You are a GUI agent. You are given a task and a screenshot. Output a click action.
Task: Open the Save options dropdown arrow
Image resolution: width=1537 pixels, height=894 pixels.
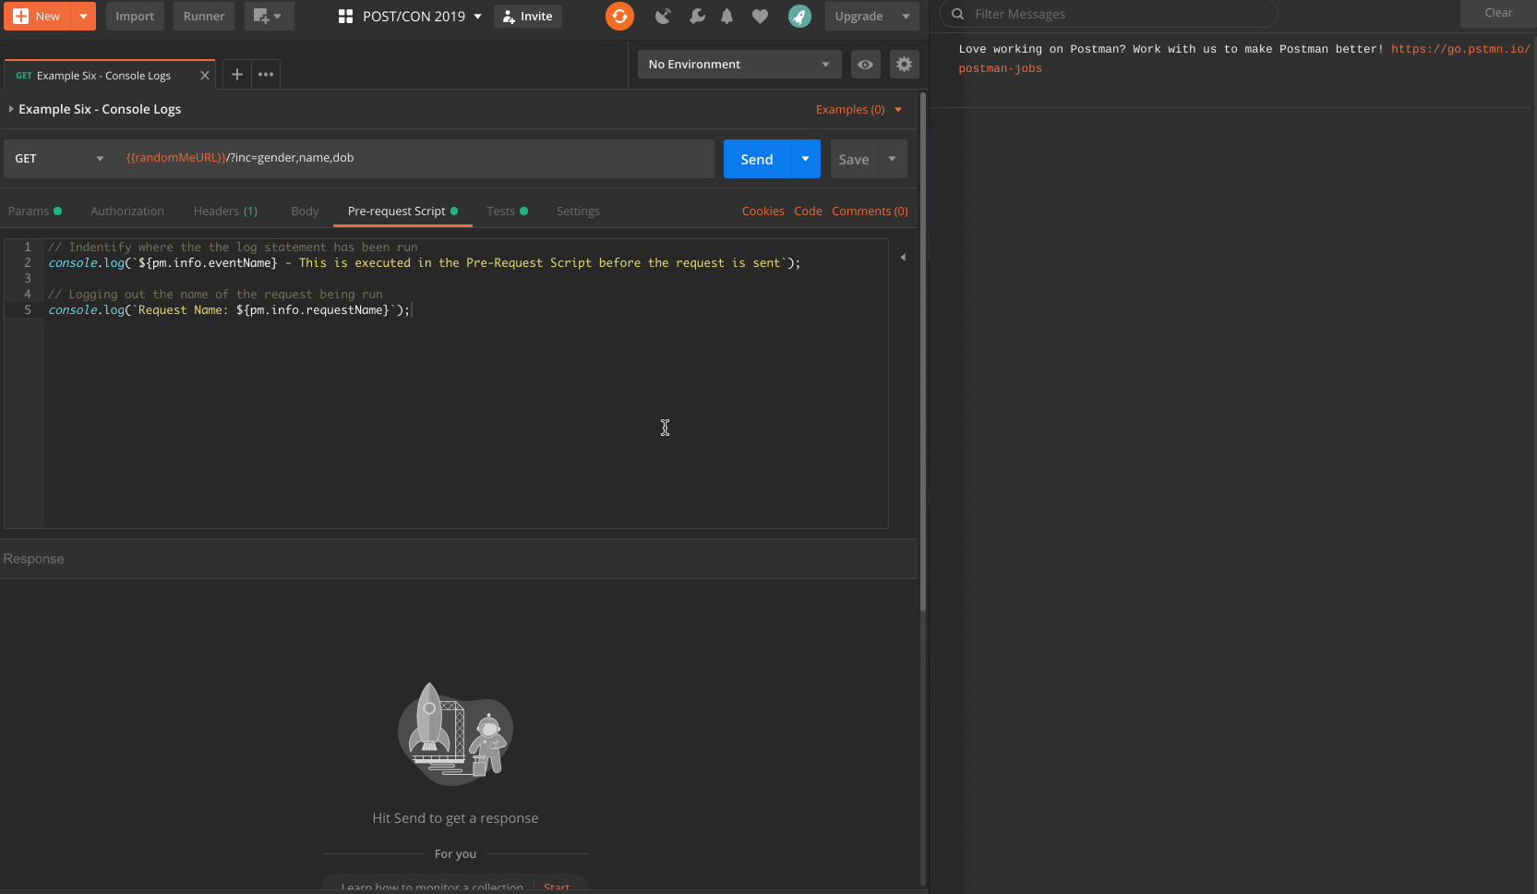892,159
